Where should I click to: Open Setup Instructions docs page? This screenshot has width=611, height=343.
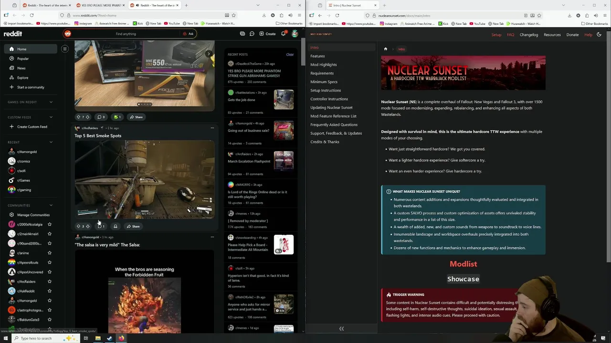(326, 91)
